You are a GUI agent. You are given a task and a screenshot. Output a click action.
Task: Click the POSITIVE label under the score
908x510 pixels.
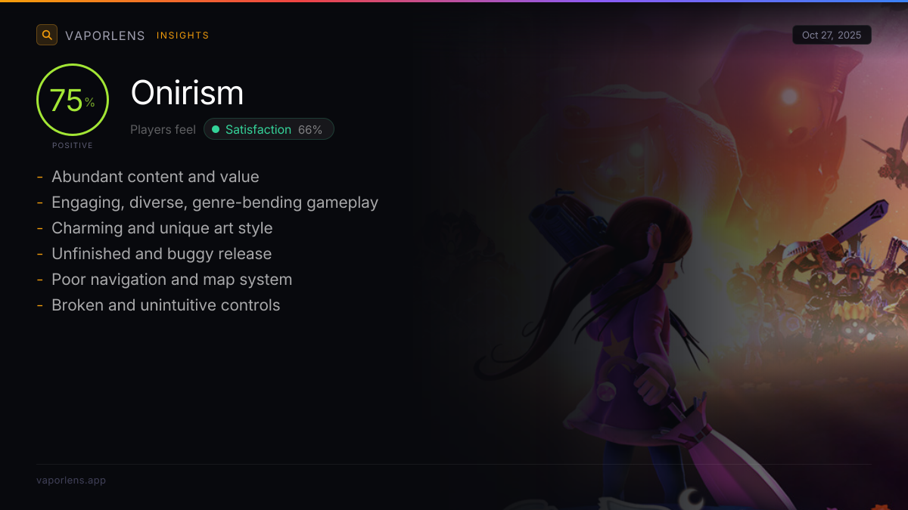coord(73,145)
